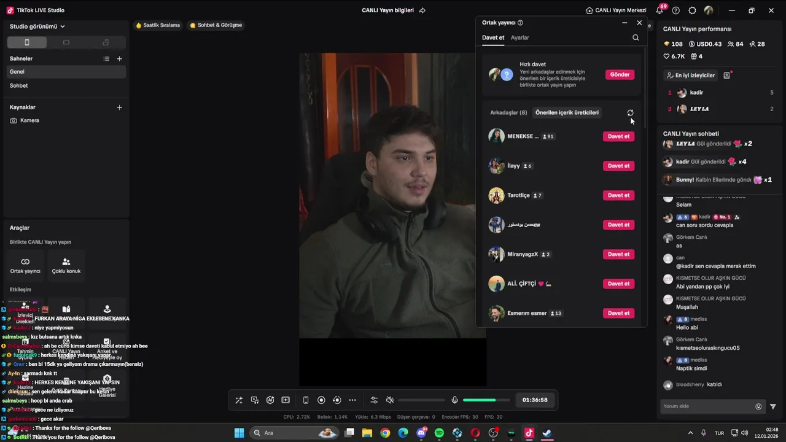
Task: Open the chat filter funnel icon
Action: pyautogui.click(x=773, y=406)
